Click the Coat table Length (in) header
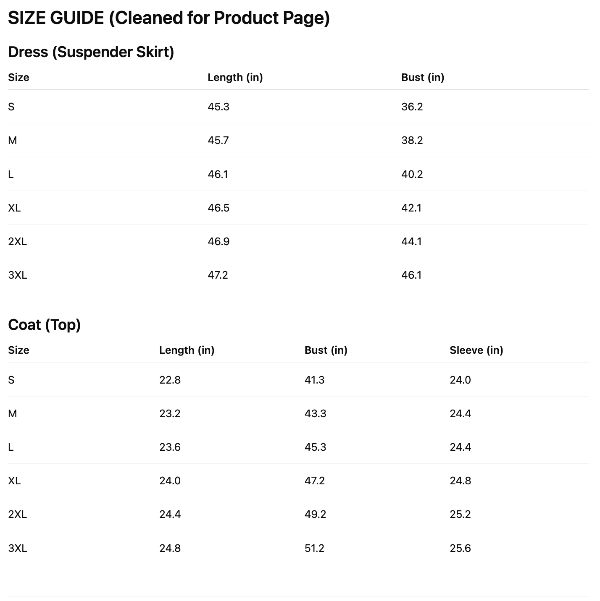The width and height of the screenshot is (600, 601). click(187, 350)
